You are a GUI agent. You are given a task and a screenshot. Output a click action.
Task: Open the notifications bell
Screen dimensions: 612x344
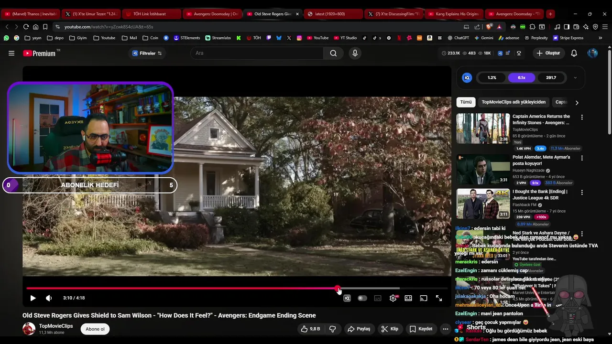[574, 53]
